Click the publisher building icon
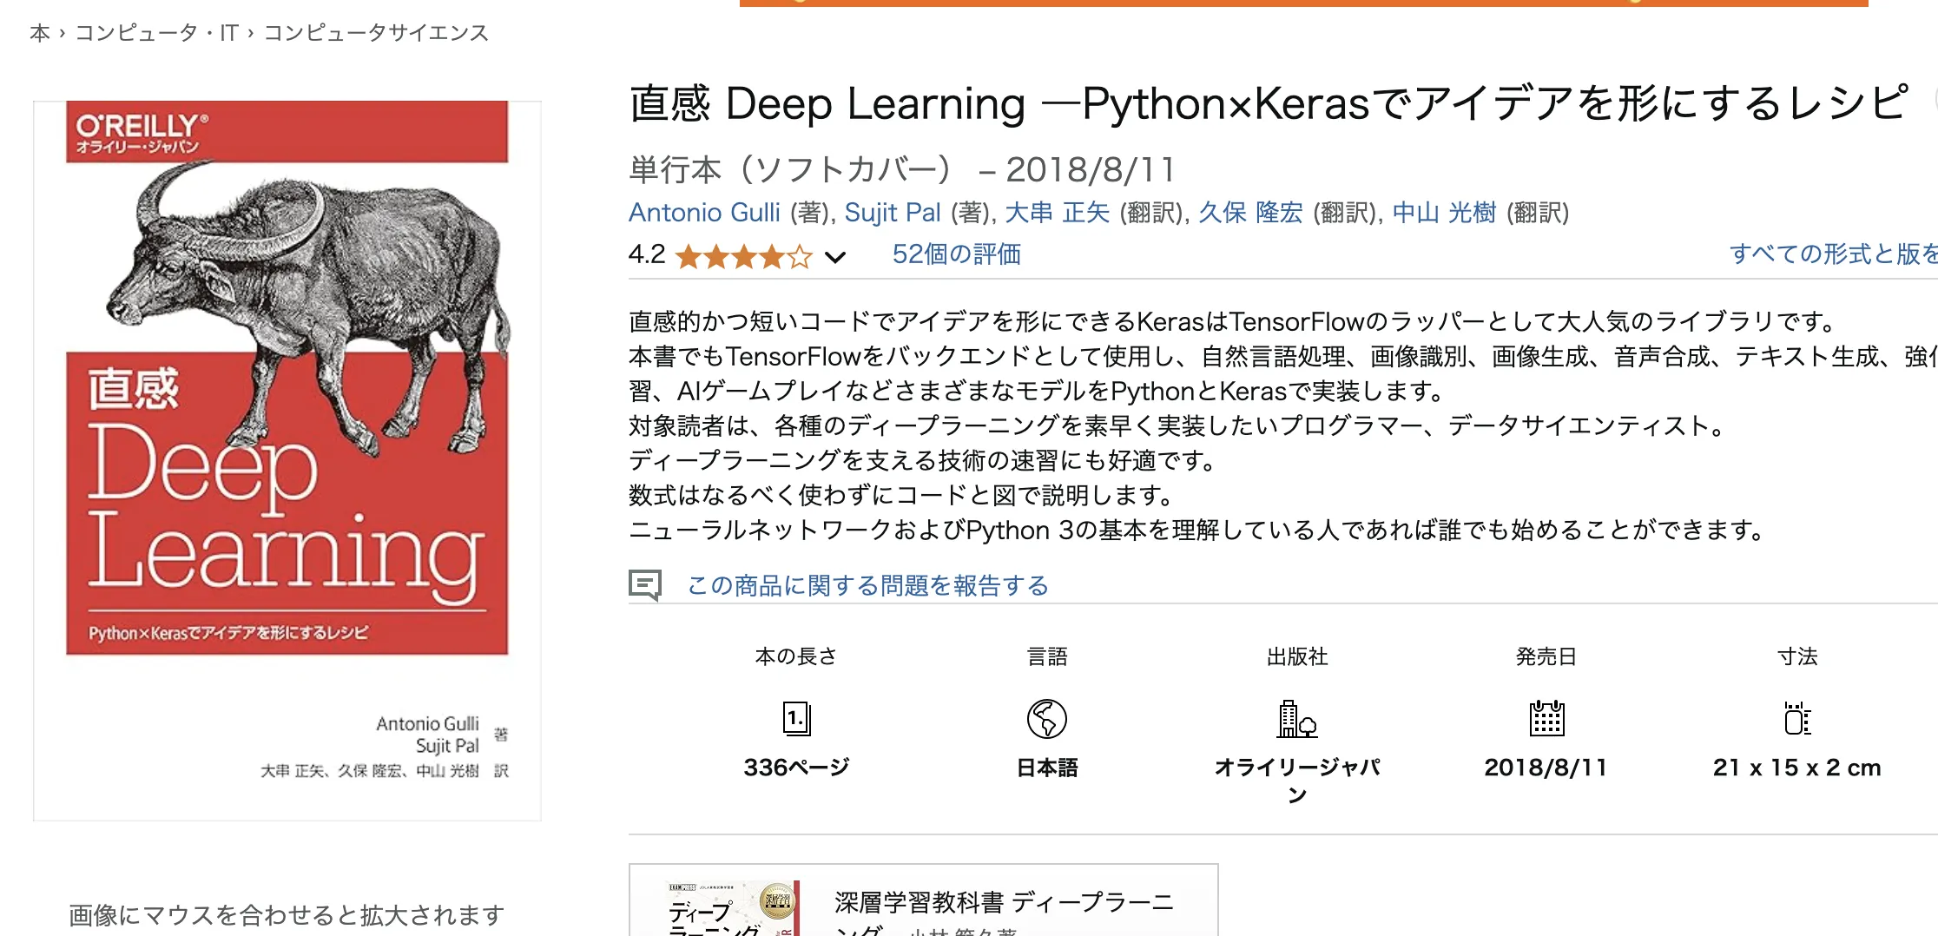This screenshot has width=1938, height=936. click(x=1296, y=719)
